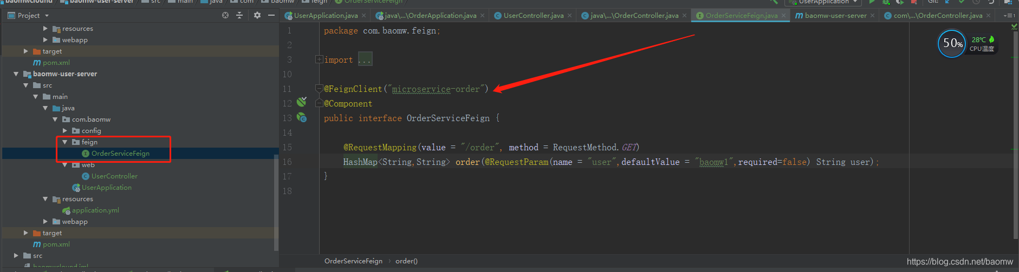Screen dimensions: 1019x272
Task: Click "microservice-order" string in code
Action: click(436, 89)
